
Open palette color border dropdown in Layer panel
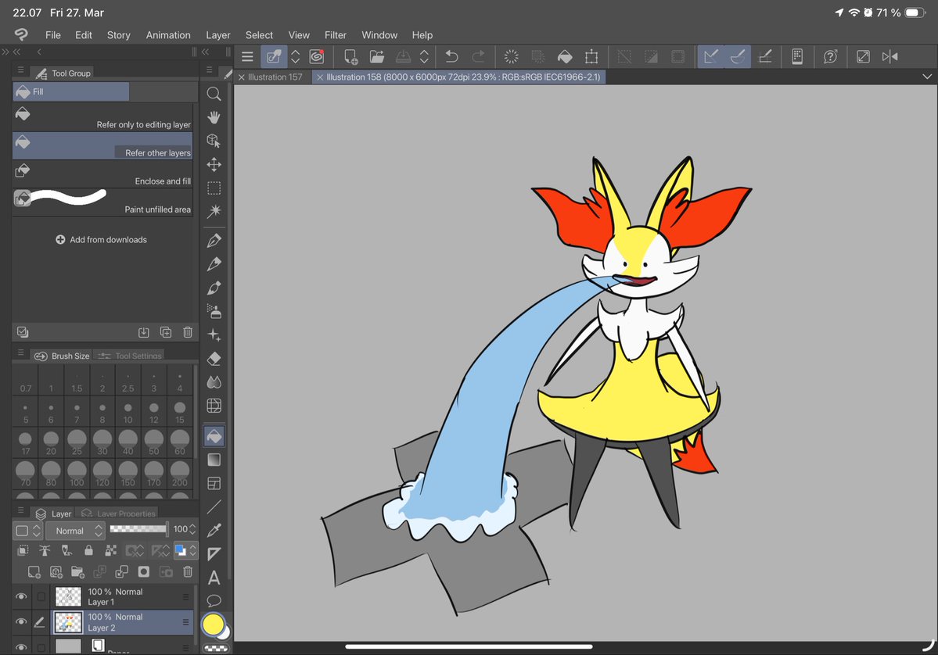click(x=27, y=531)
